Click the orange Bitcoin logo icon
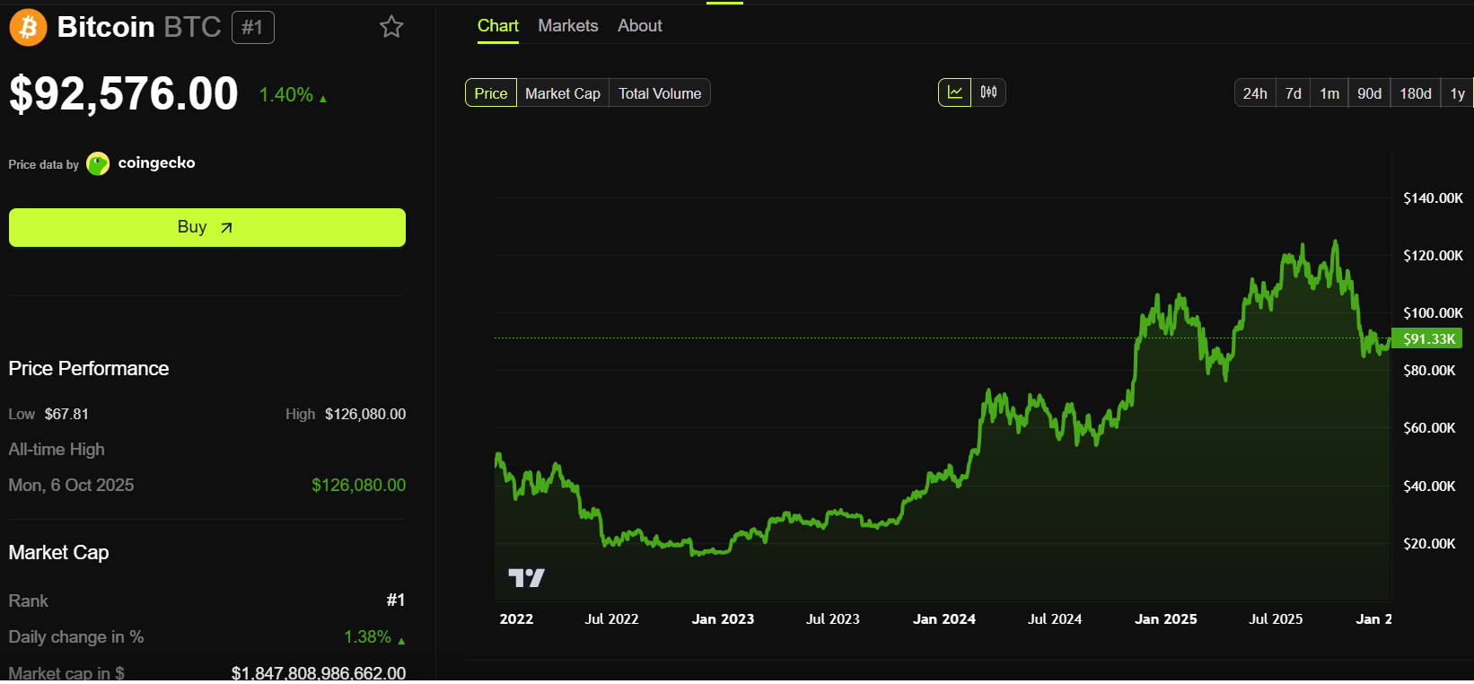 coord(28,28)
